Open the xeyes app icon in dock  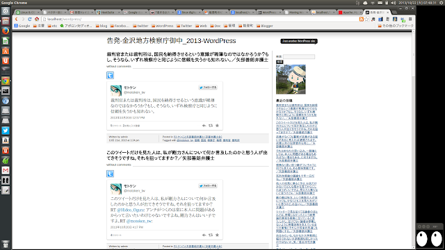(x=6, y=181)
